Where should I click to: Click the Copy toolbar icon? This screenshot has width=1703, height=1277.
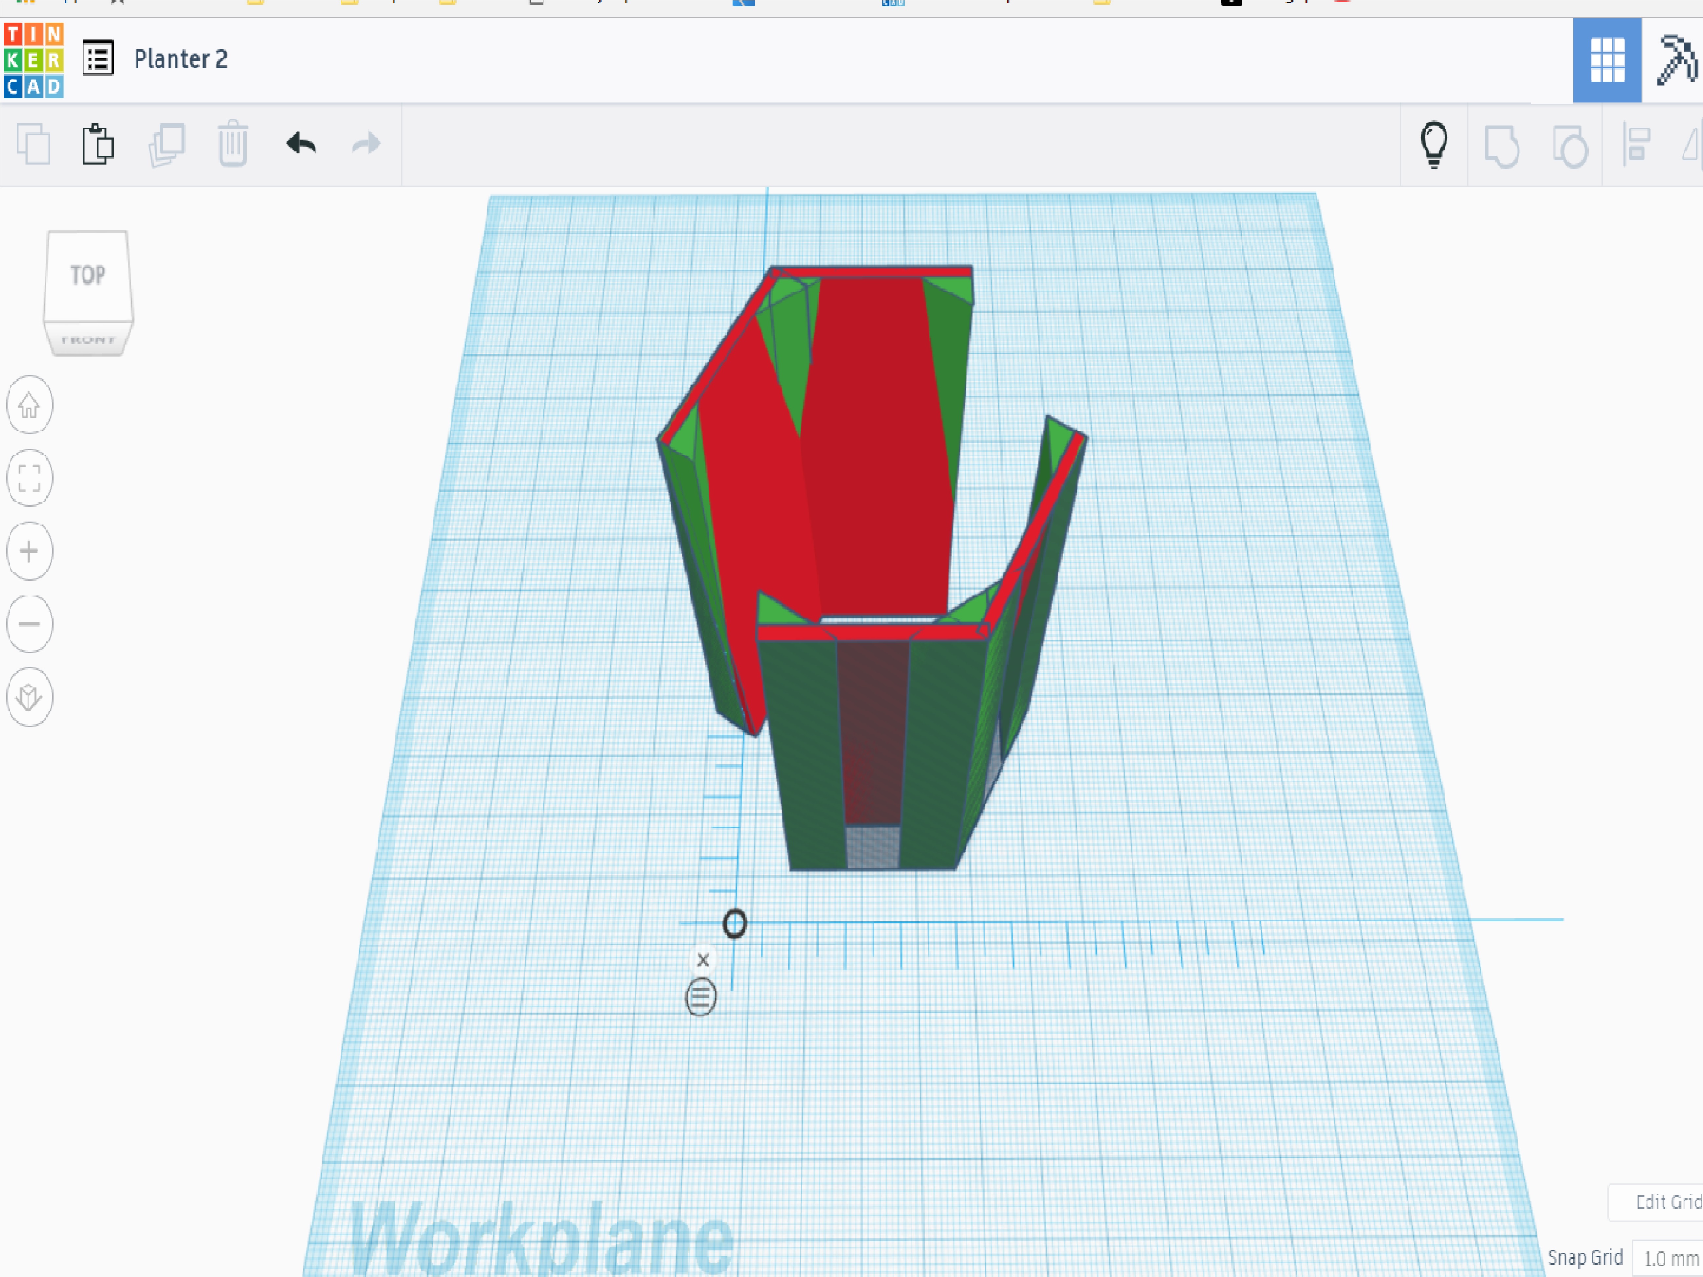[x=33, y=144]
